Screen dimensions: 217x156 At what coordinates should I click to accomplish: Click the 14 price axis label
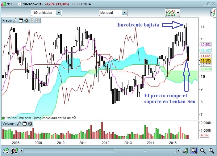(x=202, y=27)
